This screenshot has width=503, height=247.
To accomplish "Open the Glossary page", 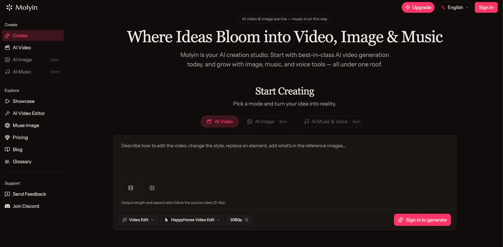I will tap(33, 161).
